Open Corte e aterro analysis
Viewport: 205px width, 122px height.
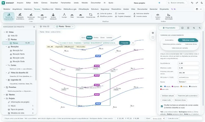(x=158, y=16)
